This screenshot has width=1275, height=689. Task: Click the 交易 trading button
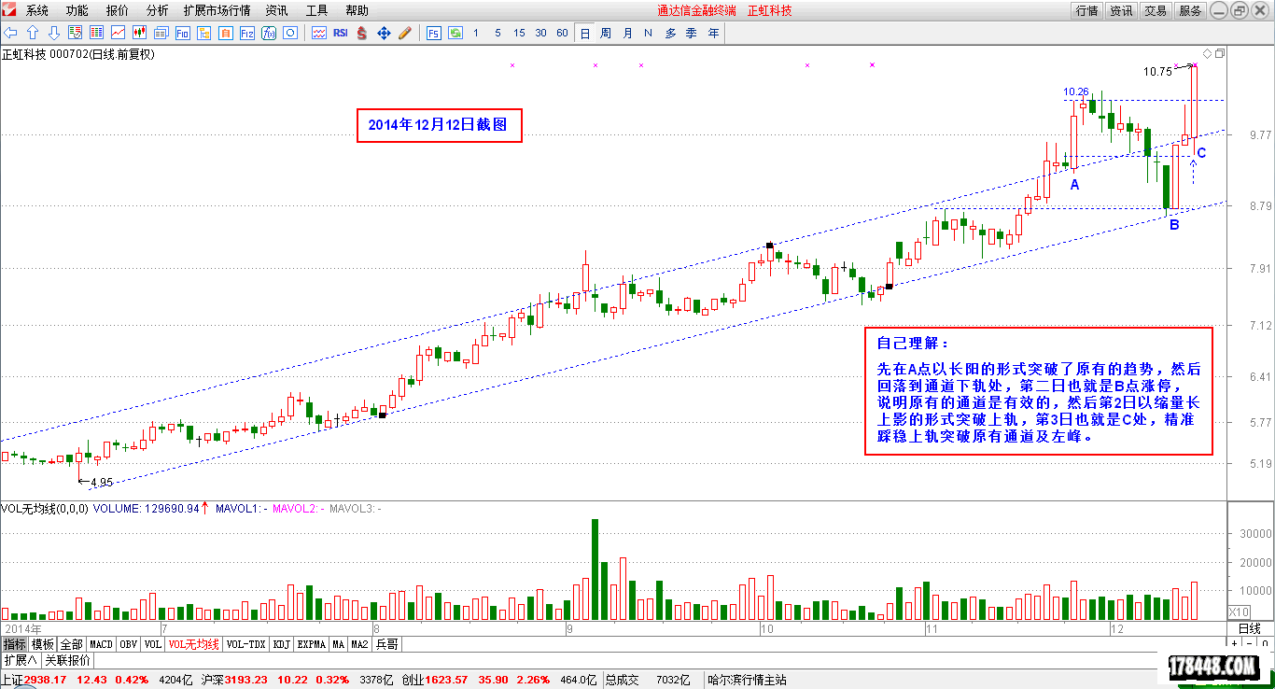[1156, 11]
